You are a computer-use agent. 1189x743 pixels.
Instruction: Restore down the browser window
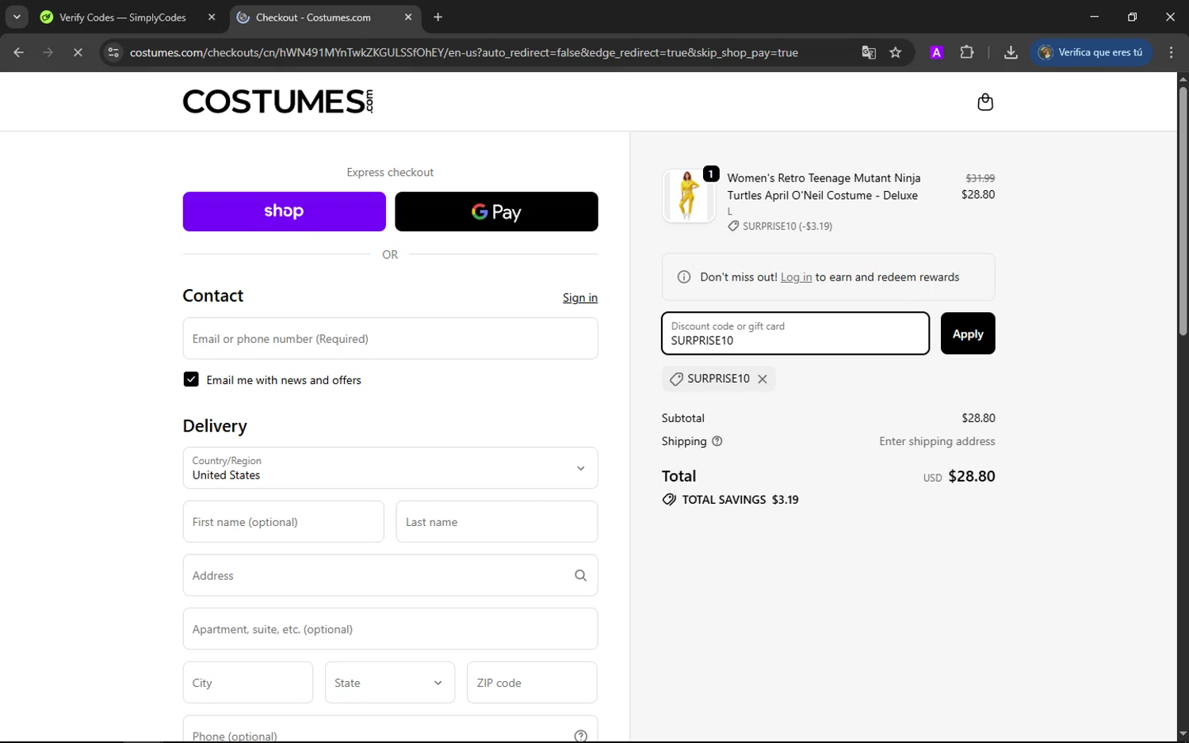[x=1132, y=17]
